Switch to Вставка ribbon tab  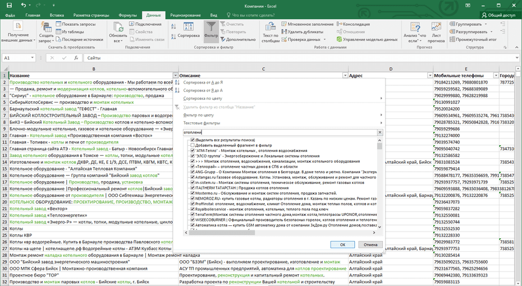tap(57, 15)
